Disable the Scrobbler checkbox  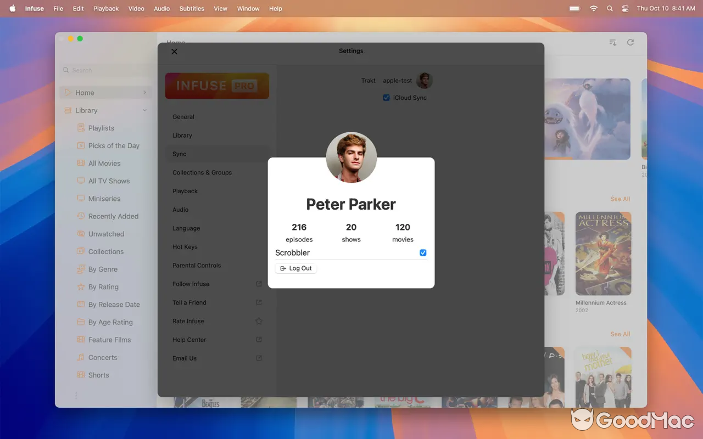(x=423, y=253)
